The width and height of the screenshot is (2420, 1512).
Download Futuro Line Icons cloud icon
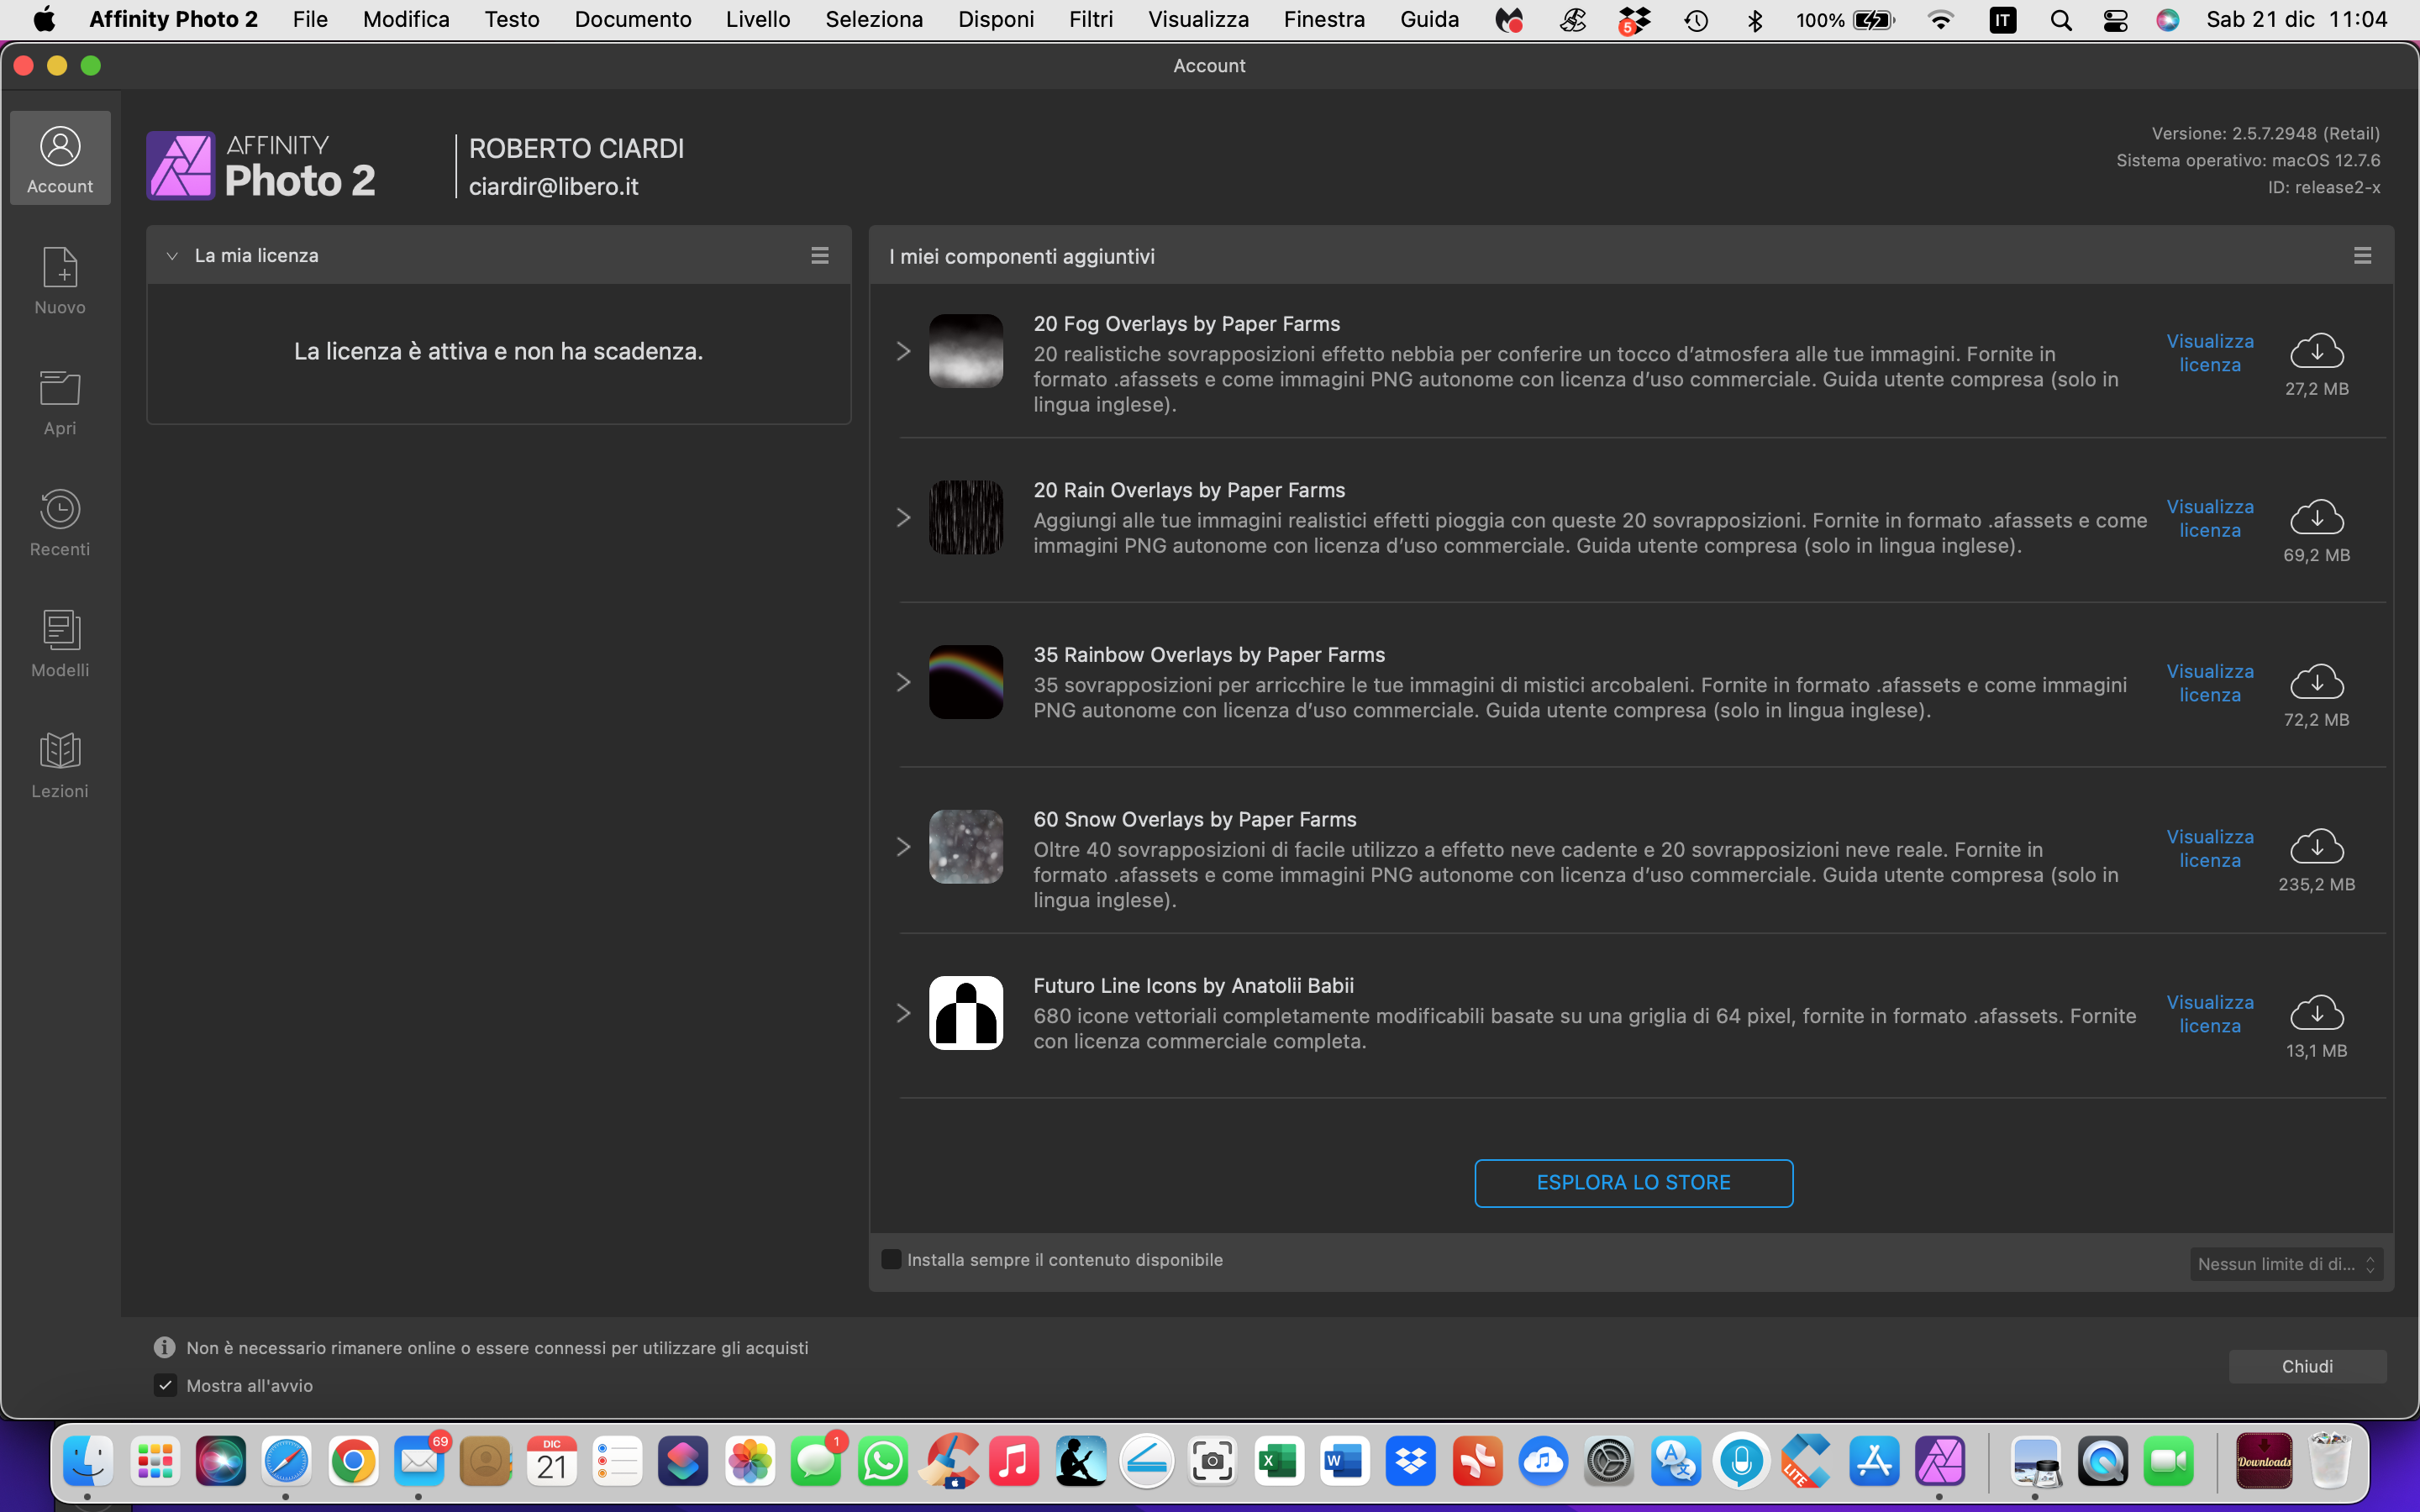coord(2316,1013)
